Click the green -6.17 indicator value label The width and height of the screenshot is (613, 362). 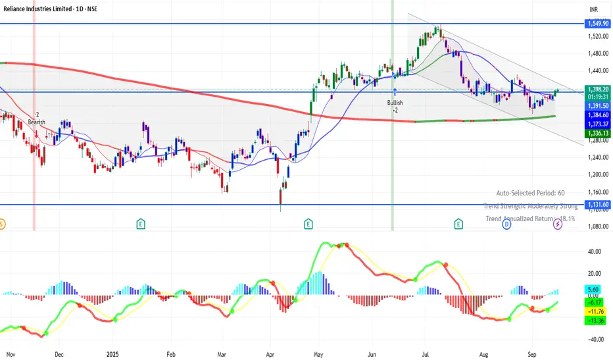click(x=594, y=302)
